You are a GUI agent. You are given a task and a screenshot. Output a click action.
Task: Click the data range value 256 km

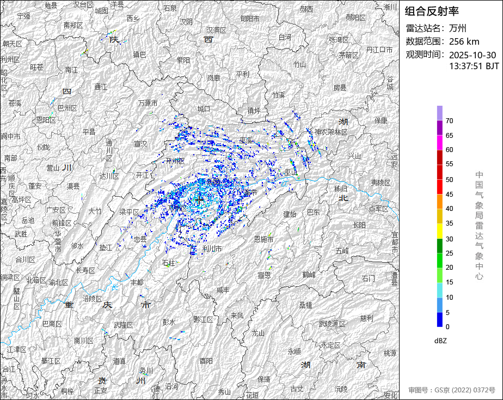coord(464,41)
